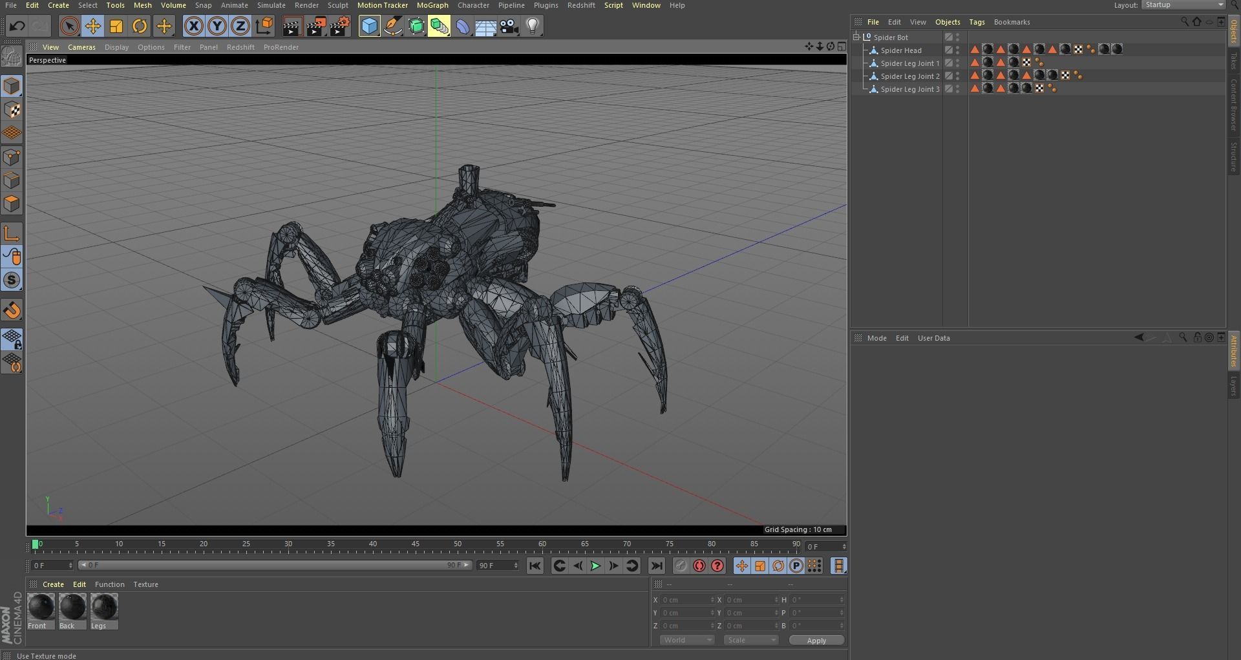The width and height of the screenshot is (1241, 660).
Task: Select the Legs material
Action: (104, 612)
